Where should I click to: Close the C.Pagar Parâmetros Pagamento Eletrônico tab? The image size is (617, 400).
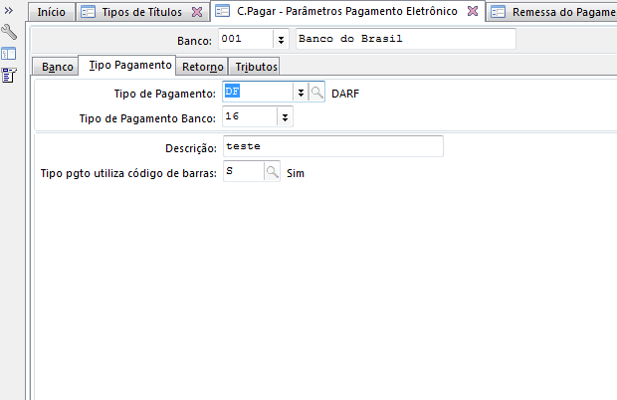click(472, 12)
